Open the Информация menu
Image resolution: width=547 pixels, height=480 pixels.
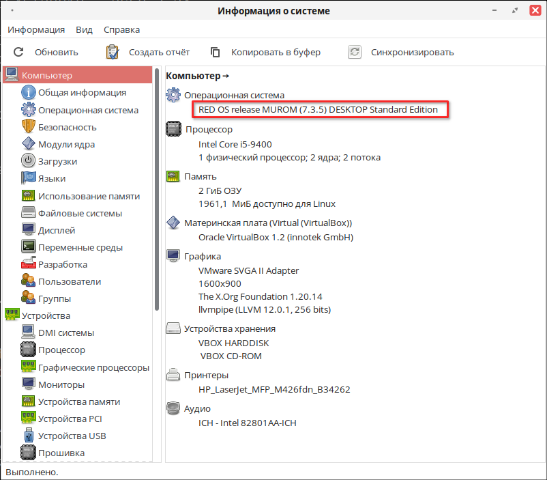click(36, 29)
